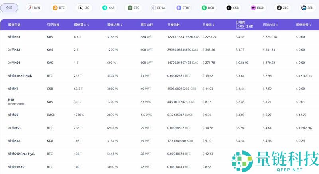319x174 pixels.
Task: Click the $ 2255.77 daily output value
Action: tap(210, 37)
